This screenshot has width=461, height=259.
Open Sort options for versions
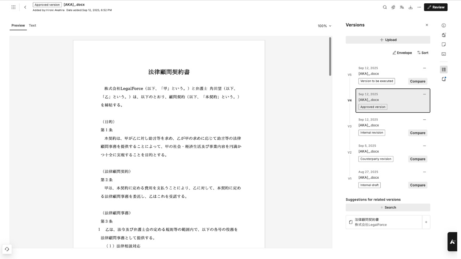click(423, 53)
